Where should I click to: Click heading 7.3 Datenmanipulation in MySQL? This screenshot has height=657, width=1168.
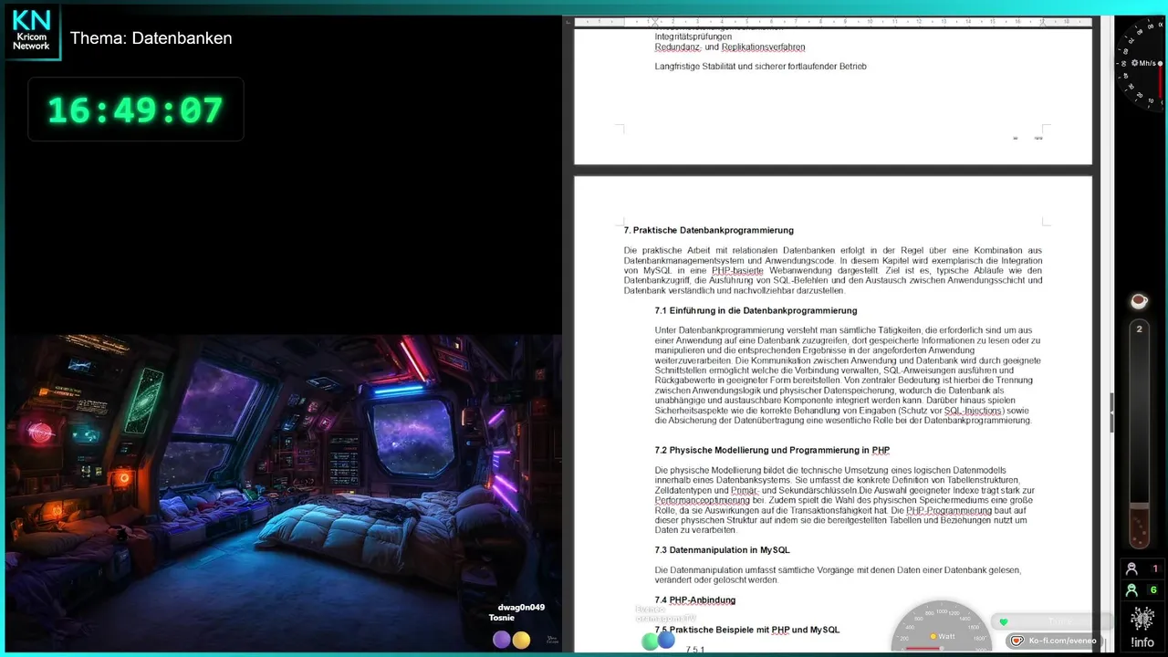coord(722,550)
